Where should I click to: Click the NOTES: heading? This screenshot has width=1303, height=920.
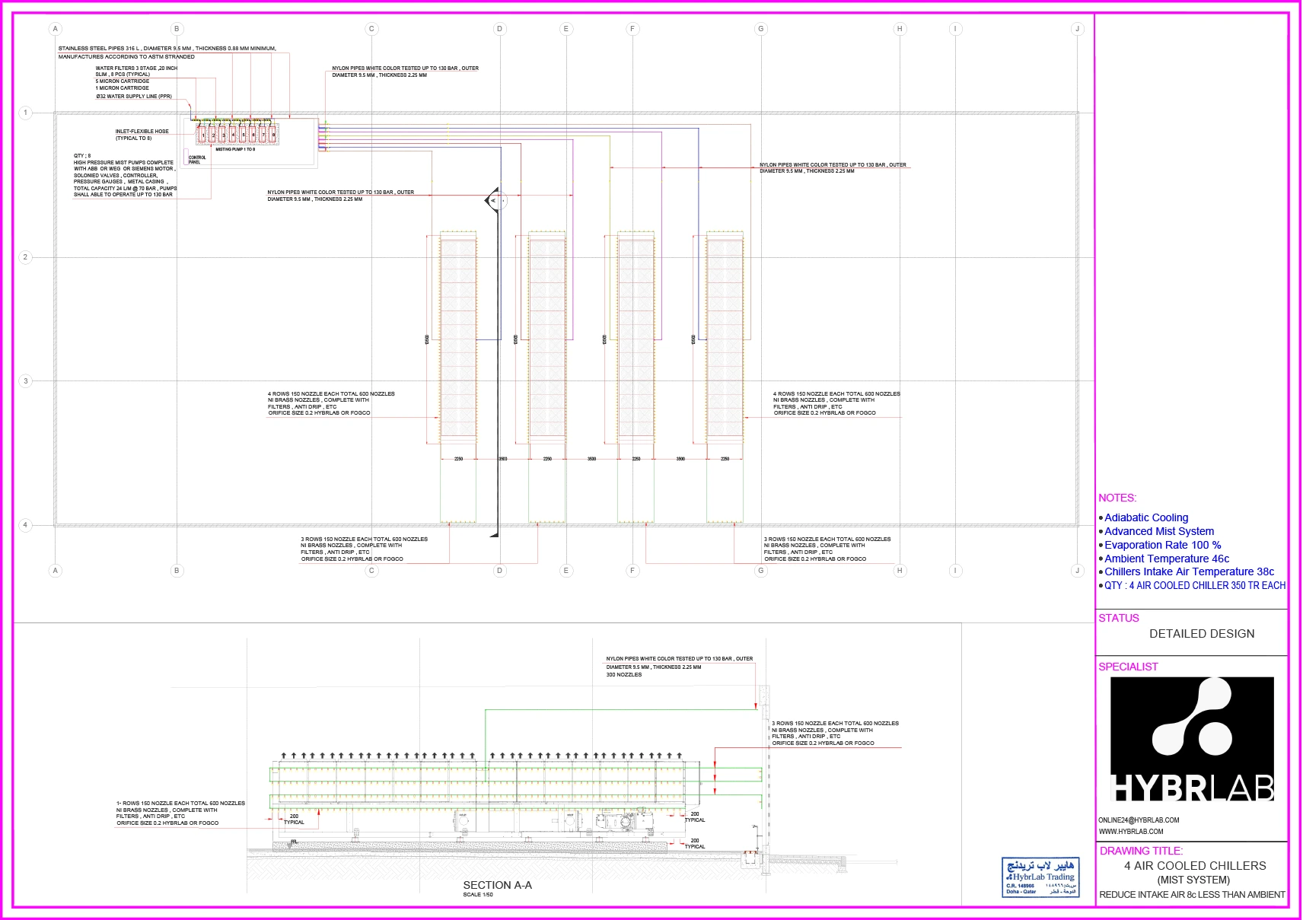click(x=1117, y=498)
